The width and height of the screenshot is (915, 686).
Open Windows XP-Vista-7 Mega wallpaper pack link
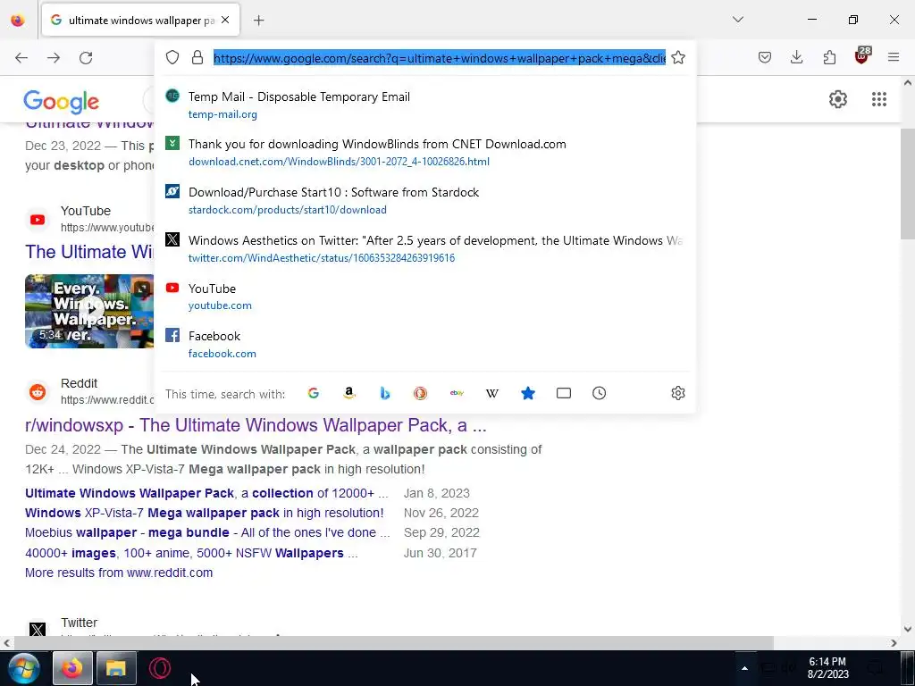pyautogui.click(x=205, y=513)
